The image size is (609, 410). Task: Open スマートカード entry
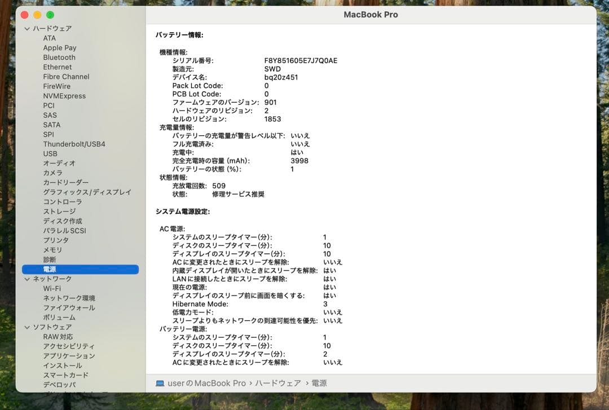(65, 376)
